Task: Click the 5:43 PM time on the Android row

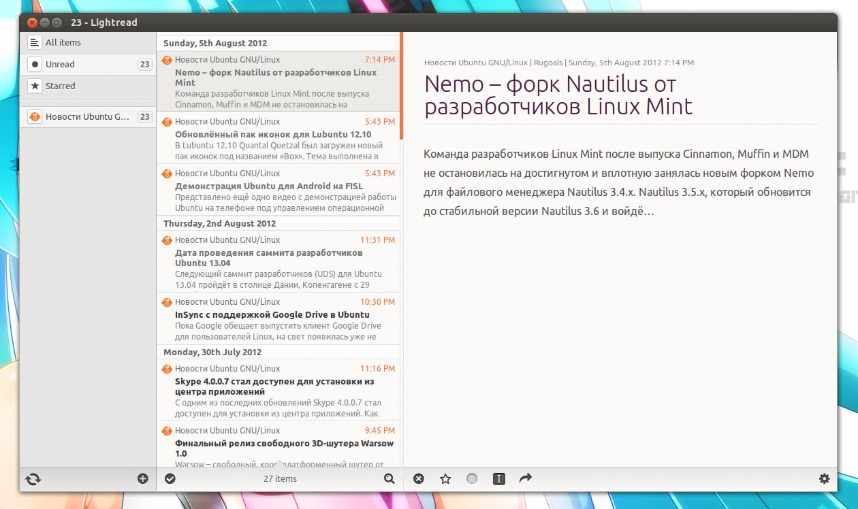Action: (x=380, y=174)
